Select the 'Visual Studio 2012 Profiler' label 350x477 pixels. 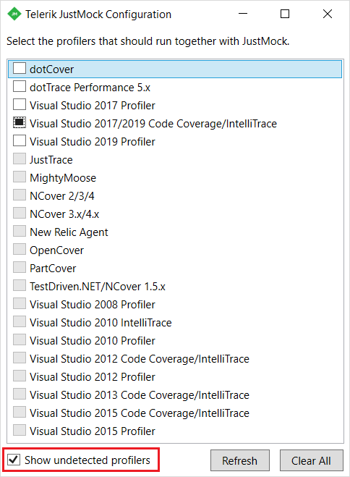[x=93, y=377]
